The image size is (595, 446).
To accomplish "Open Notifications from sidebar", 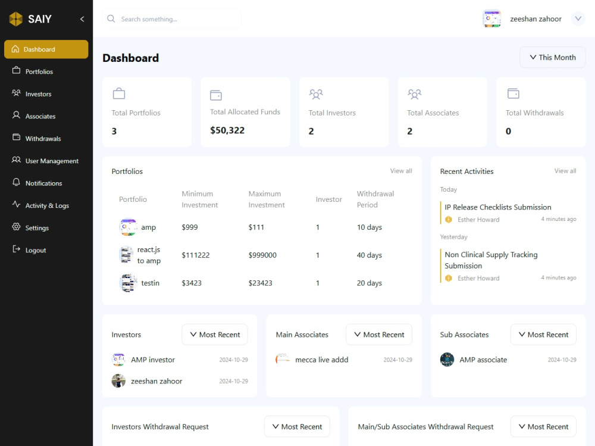I will click(46, 183).
